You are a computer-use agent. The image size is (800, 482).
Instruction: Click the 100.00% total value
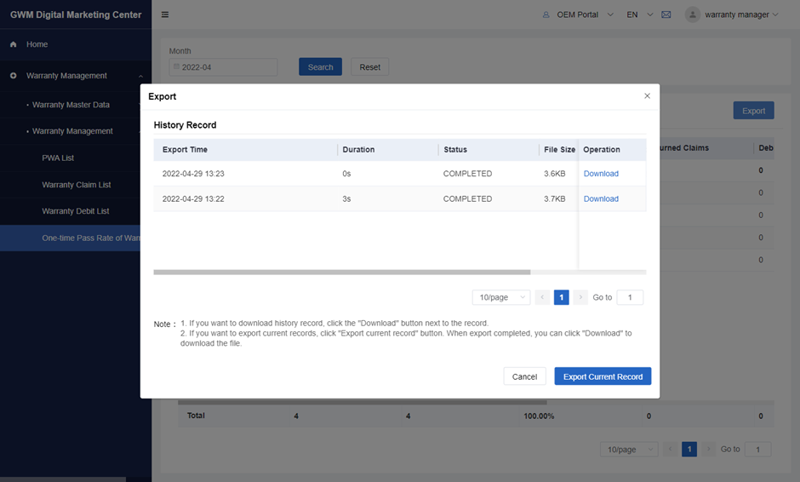click(x=539, y=416)
